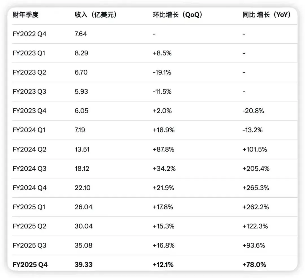The image size is (305, 278).
Task: Select the 环比增长（QoQ）header
Action: tap(178, 15)
